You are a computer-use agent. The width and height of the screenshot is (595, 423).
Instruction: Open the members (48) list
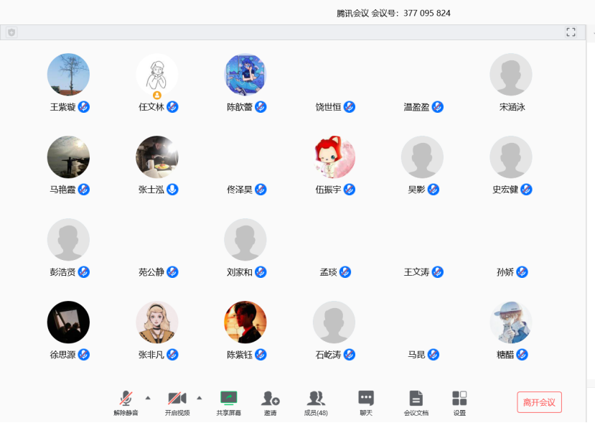tap(316, 399)
